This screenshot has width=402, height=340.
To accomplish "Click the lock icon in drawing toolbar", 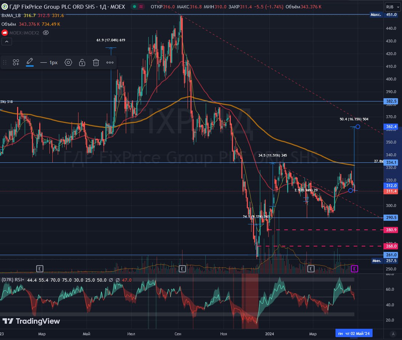I will [82, 62].
